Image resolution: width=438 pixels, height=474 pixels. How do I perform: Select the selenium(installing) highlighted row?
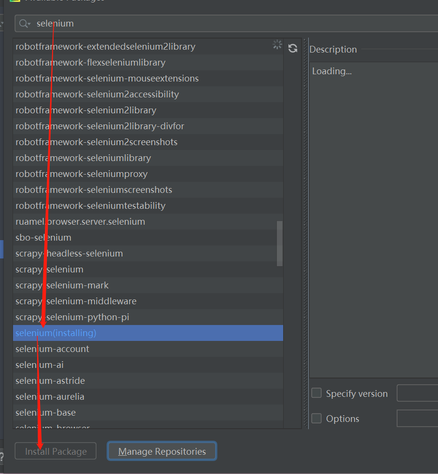148,333
